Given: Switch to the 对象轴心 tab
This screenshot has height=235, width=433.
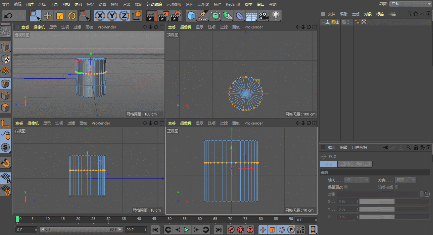Looking at the screenshot, I should (x=346, y=164).
